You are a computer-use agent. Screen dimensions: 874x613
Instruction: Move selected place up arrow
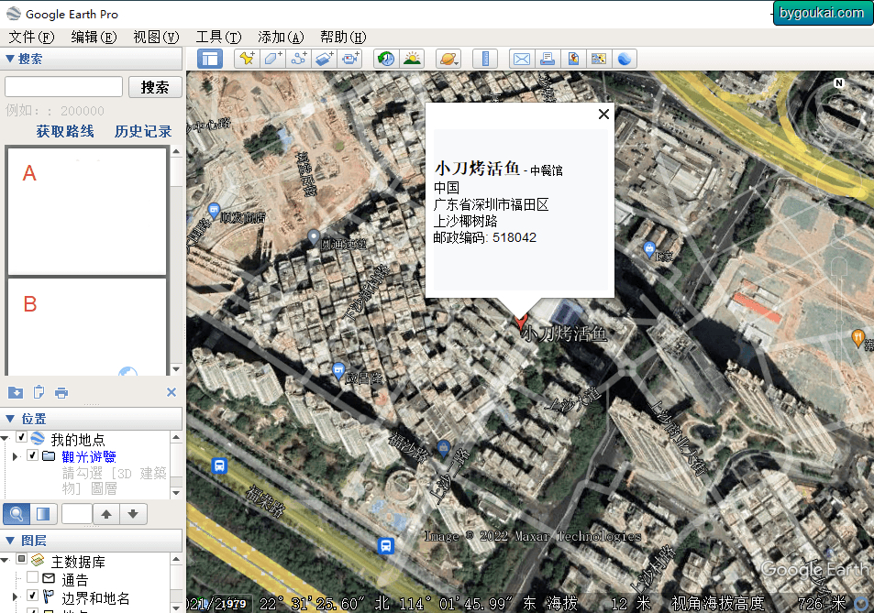(106, 514)
